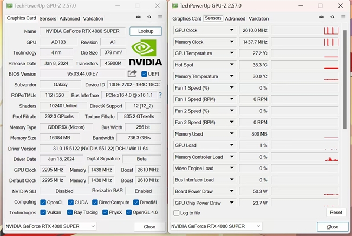This screenshot has width=352, height=236.
Task: Switch to Graphics Card tab in right window
Action: click(x=187, y=18)
